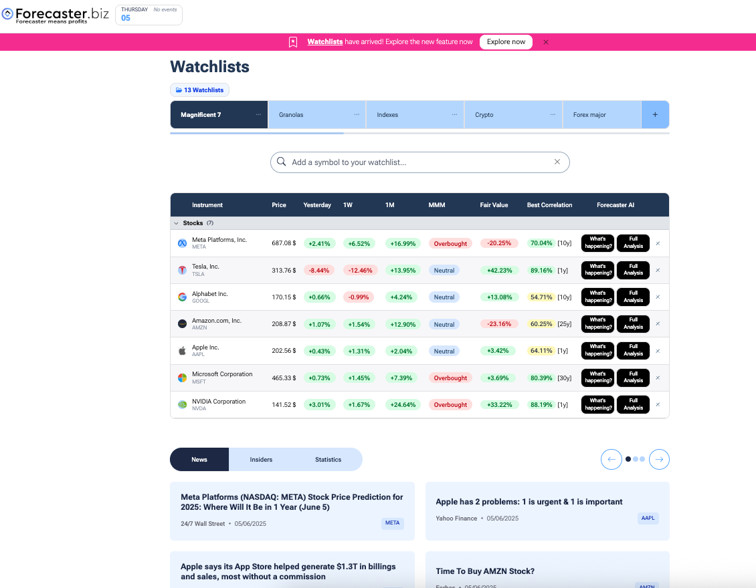Click the Tesla logo icon
The height and width of the screenshot is (588, 756).
click(x=182, y=270)
